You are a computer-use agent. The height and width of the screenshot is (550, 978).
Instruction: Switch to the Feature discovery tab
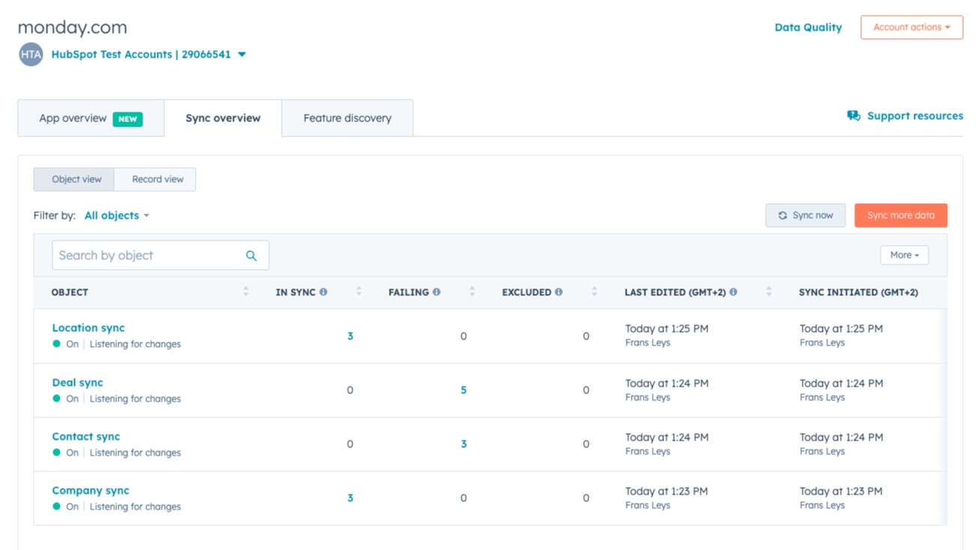pyautogui.click(x=347, y=118)
